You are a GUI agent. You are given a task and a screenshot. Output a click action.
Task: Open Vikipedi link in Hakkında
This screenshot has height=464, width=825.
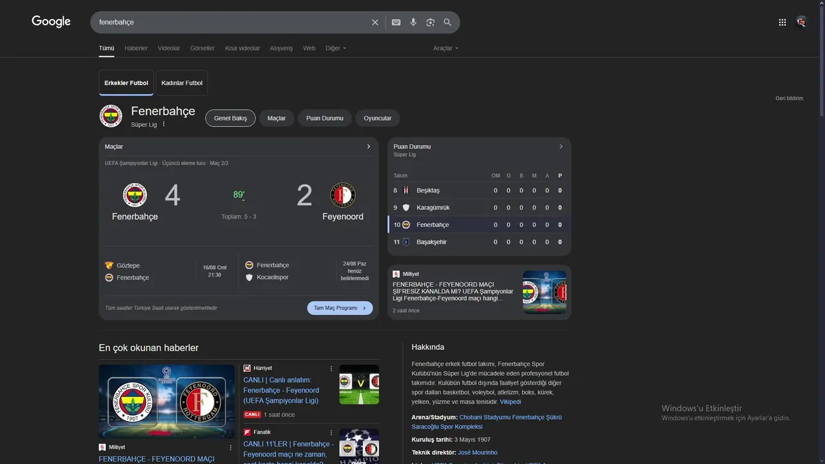click(x=510, y=402)
